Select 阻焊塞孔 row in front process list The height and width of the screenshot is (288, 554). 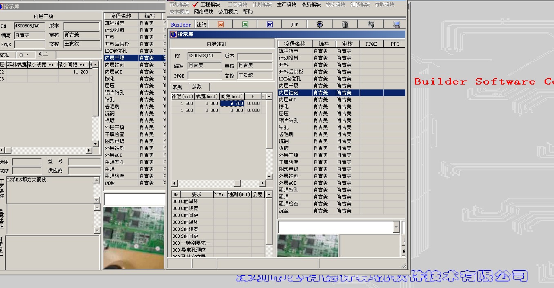point(341,190)
